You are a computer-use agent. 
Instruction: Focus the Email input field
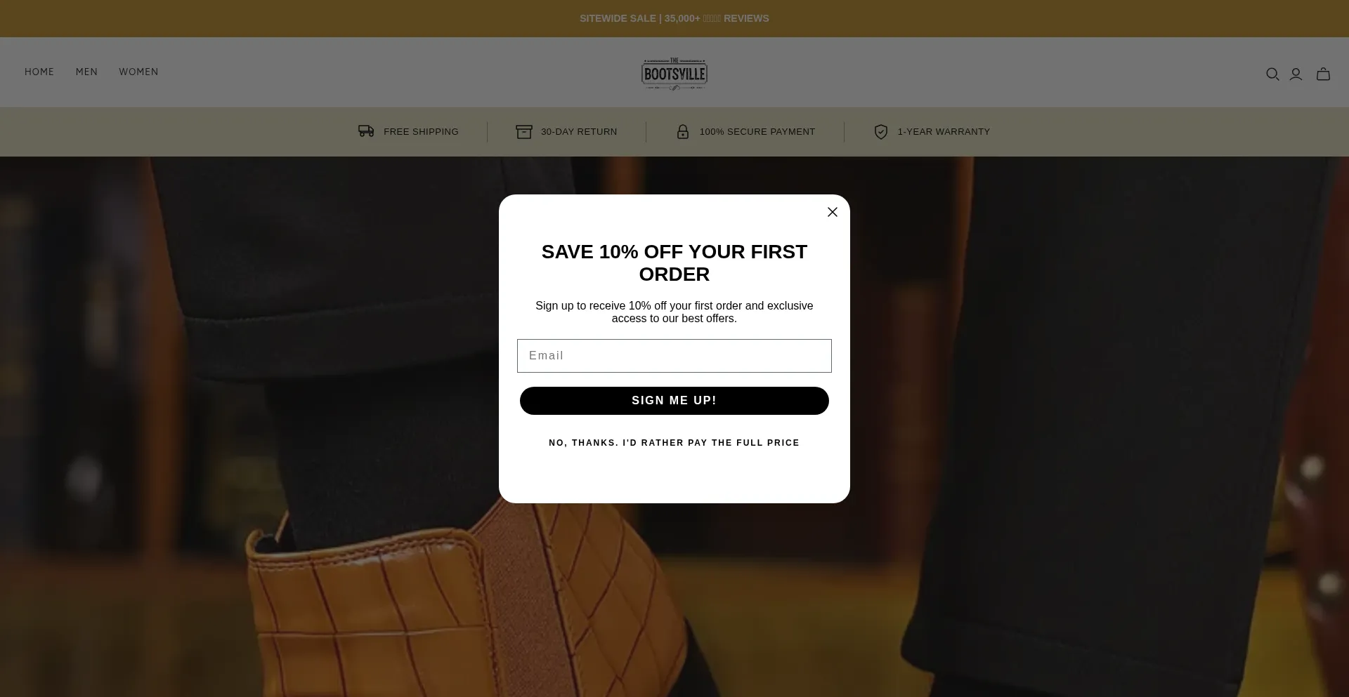tap(674, 356)
